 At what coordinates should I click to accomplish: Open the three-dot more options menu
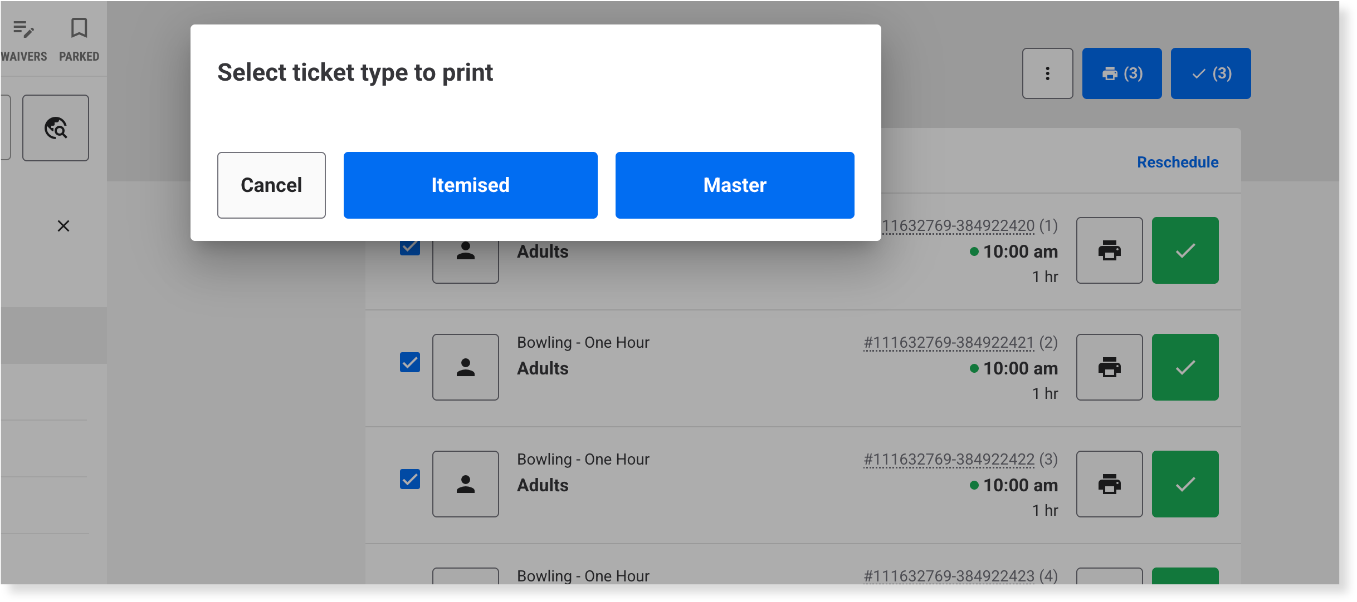(x=1047, y=73)
